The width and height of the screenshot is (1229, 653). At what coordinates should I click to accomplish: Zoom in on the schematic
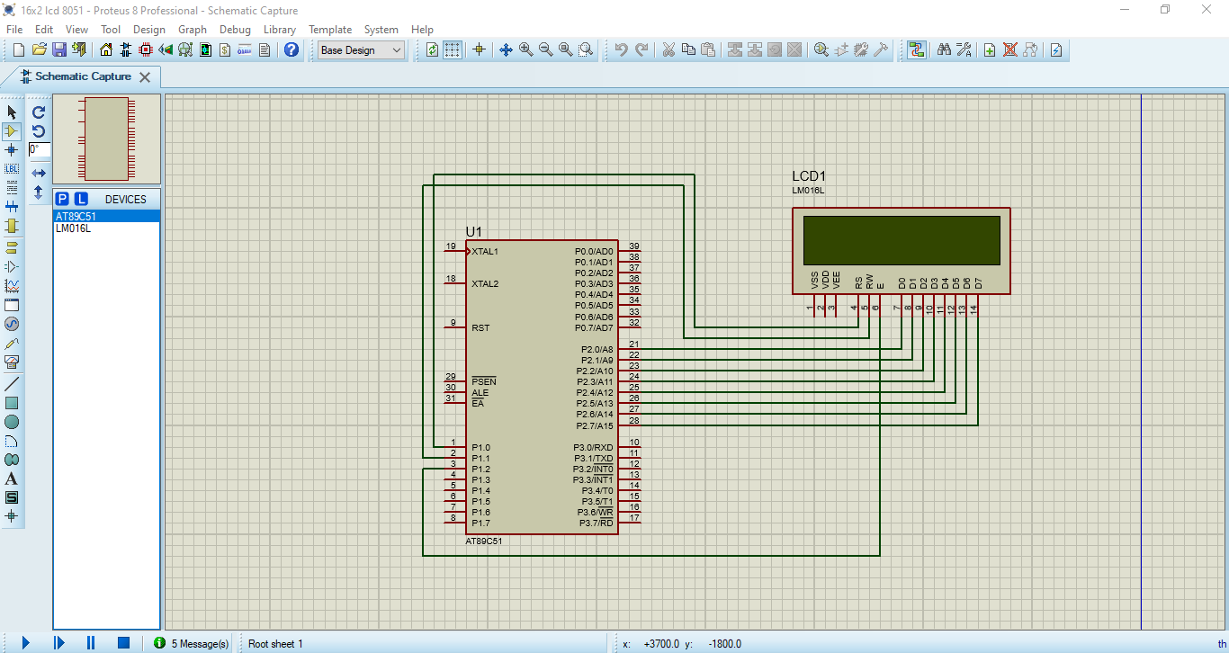pos(526,49)
